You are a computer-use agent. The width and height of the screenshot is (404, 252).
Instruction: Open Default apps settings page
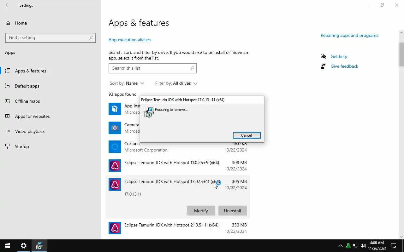click(50, 86)
